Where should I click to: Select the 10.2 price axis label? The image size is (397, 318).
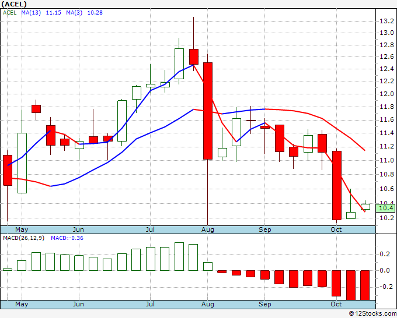pos(386,218)
